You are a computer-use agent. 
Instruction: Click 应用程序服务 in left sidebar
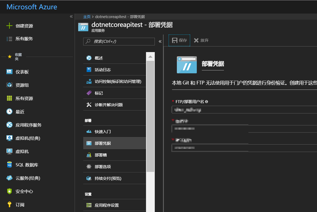point(28,125)
